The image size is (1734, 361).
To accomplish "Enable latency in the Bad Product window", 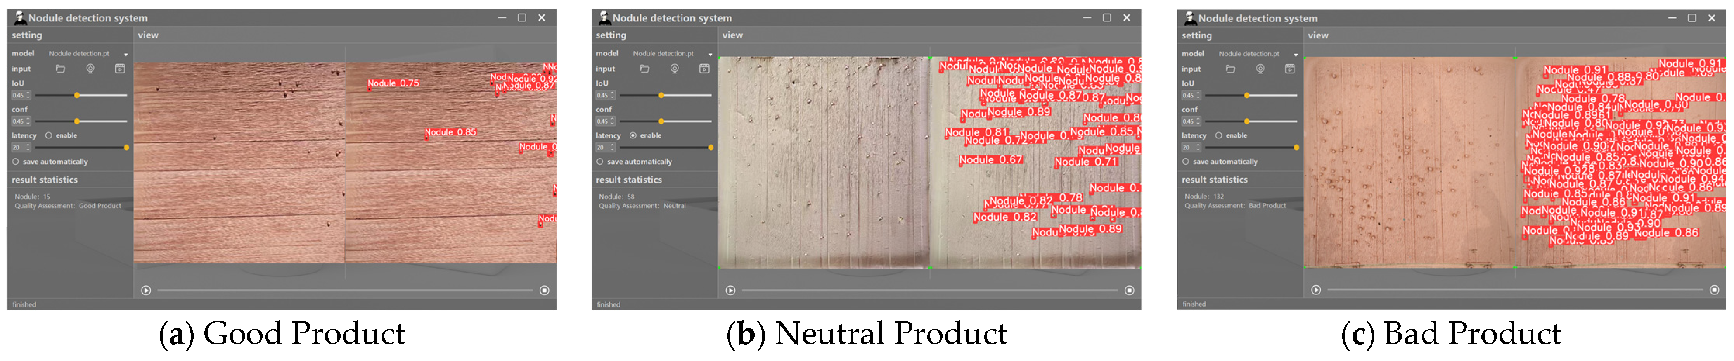I will [x=1218, y=135].
